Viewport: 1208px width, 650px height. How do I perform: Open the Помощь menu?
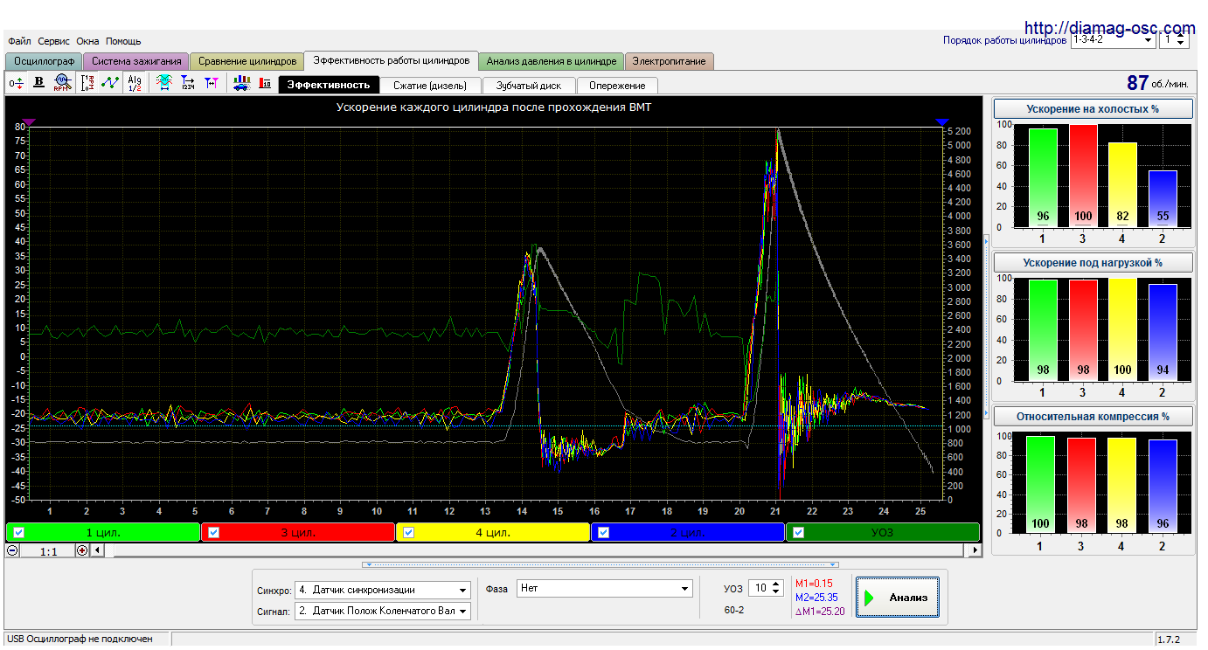point(123,41)
